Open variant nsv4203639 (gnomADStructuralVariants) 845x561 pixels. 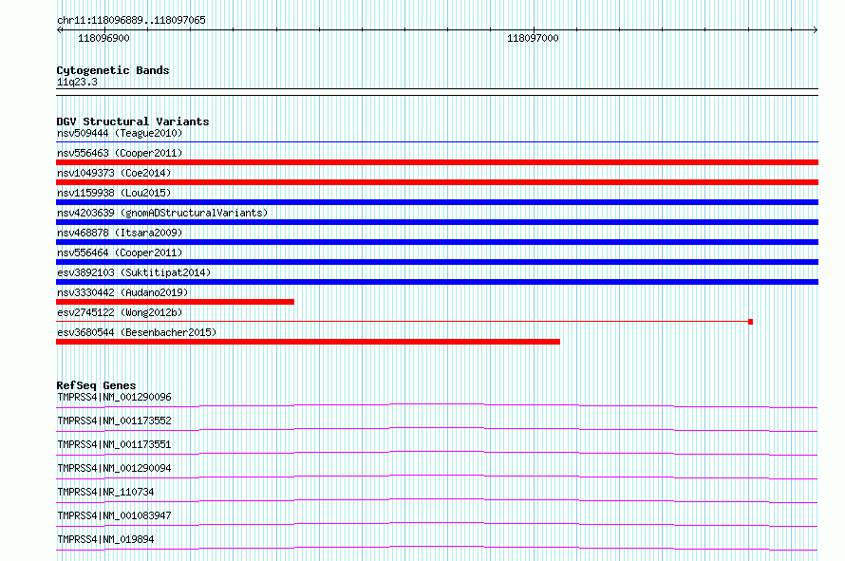162,213
